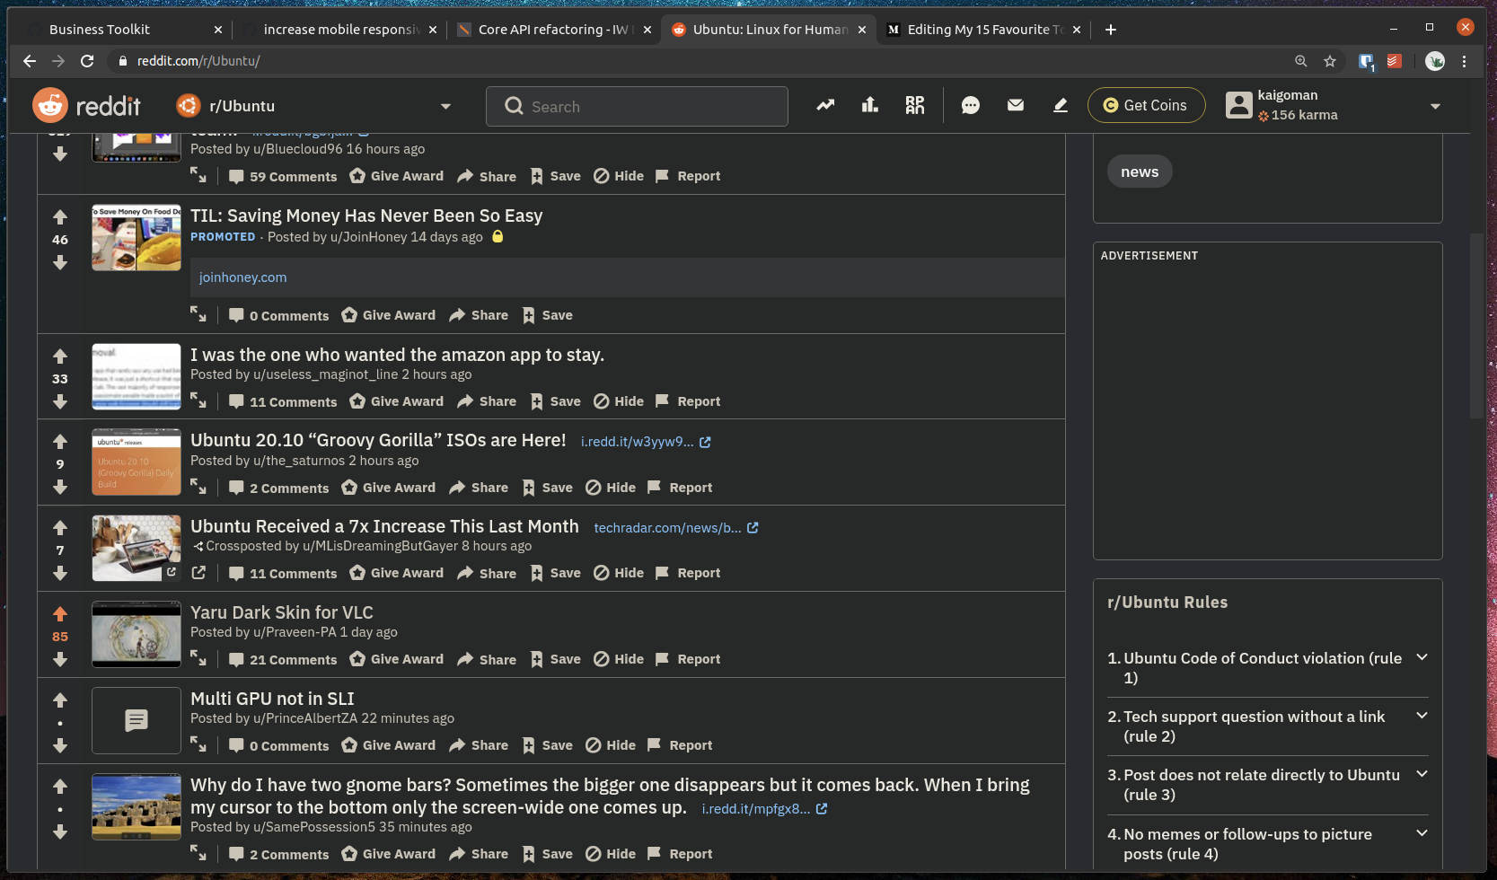Hide the post by u/Bluecloud96
The image size is (1497, 880).
(619, 176)
